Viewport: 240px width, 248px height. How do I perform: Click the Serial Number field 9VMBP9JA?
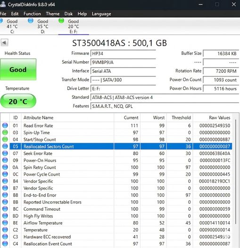click(x=123, y=62)
